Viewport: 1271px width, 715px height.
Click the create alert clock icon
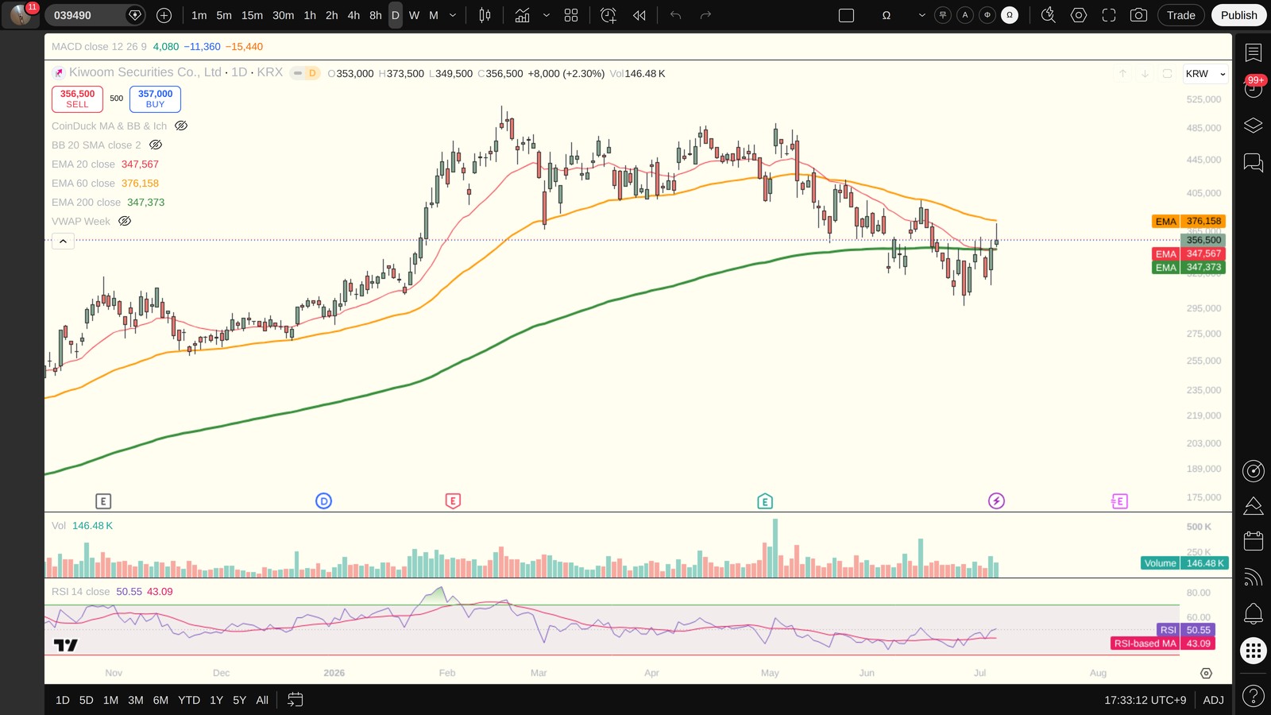click(x=608, y=15)
